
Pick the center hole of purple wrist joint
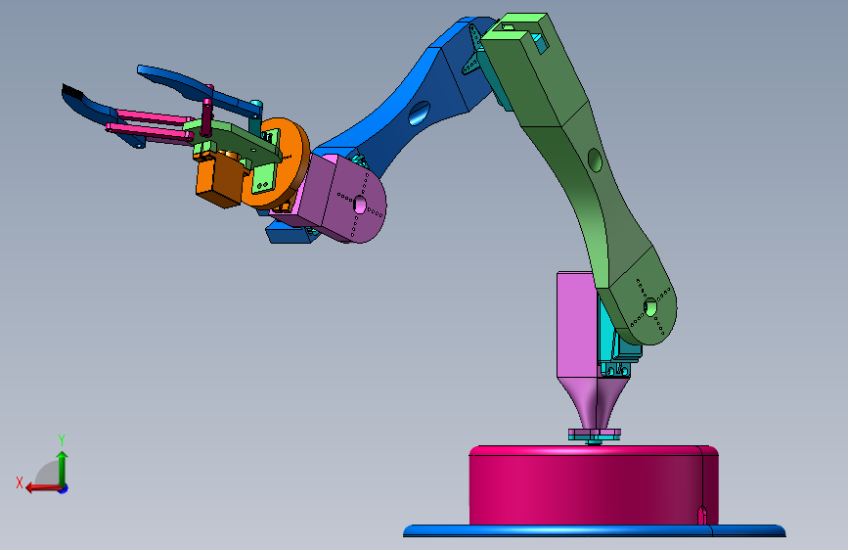coord(359,205)
